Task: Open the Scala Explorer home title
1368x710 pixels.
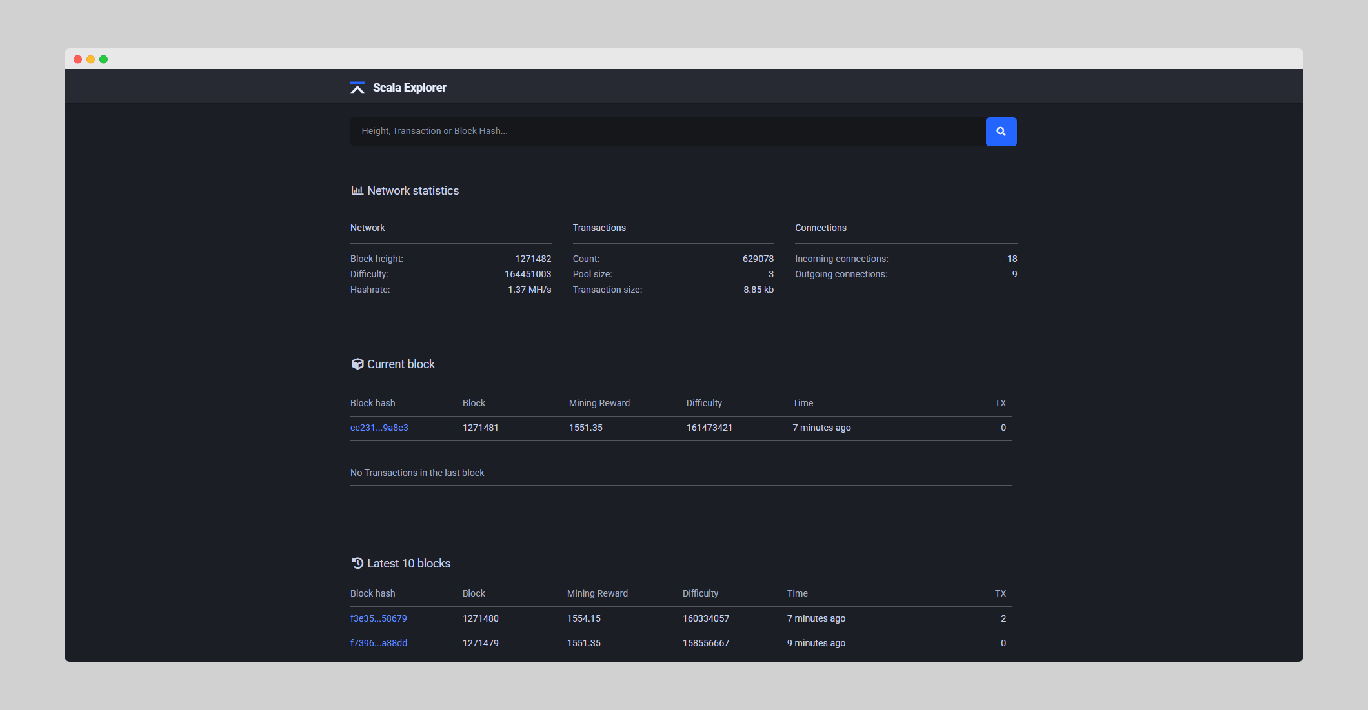Action: coord(409,88)
